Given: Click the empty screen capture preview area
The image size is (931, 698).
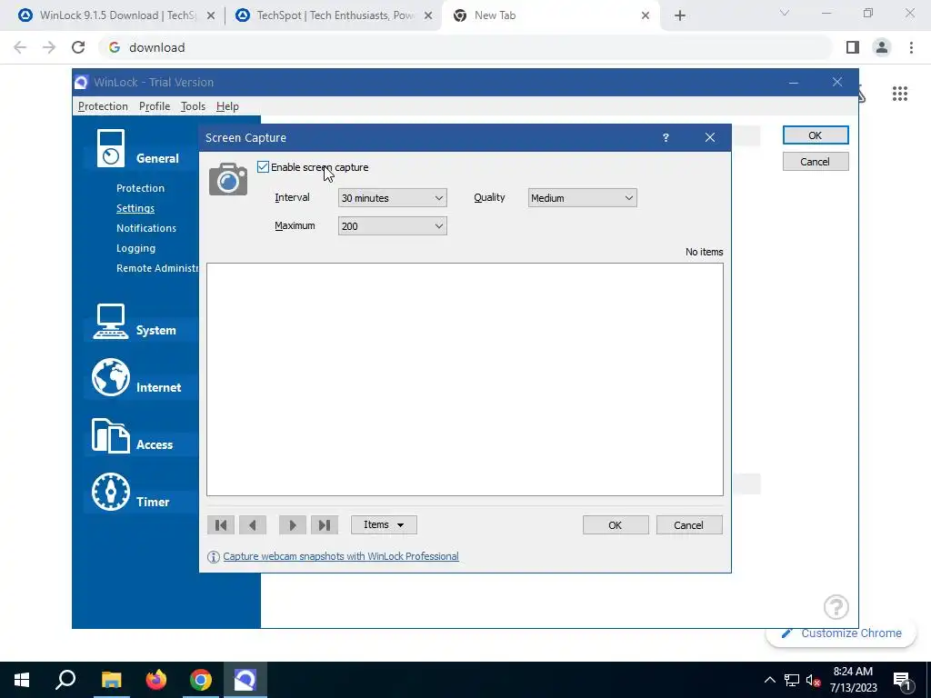Looking at the screenshot, I should (465, 379).
